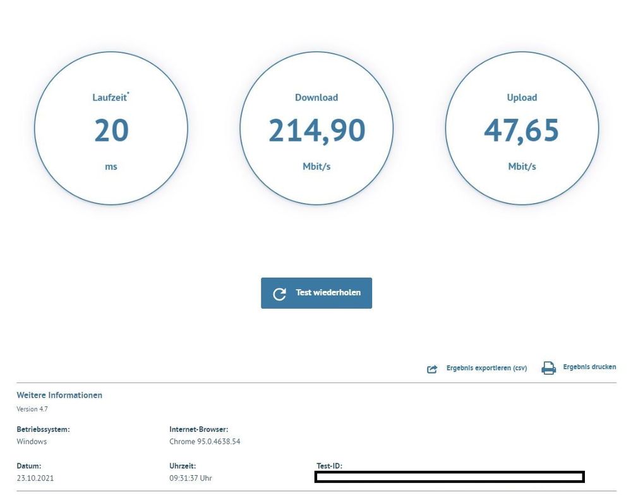Select Chrome 95.0.4638.54 browser value
Screen dimensions: 631x498
click(x=205, y=441)
